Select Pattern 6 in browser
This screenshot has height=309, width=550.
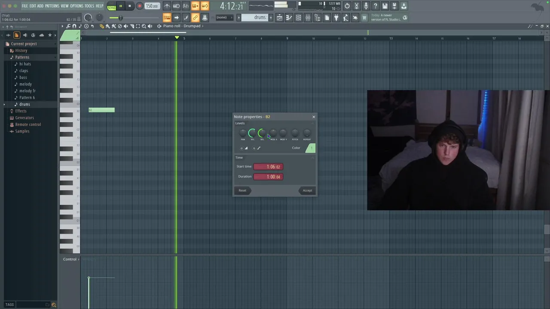pyautogui.click(x=27, y=97)
